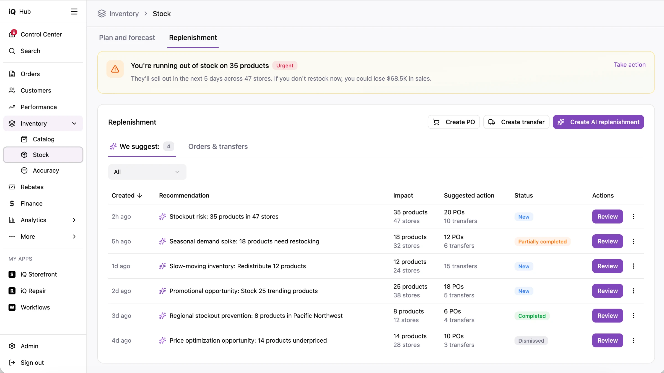Viewport: 664px width, 373px height.
Task: Open the iQ Repair app icon
Action: [12, 291]
